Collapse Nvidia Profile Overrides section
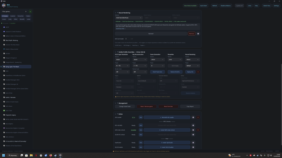The height and width of the screenshot is (158, 282). (x=117, y=52)
